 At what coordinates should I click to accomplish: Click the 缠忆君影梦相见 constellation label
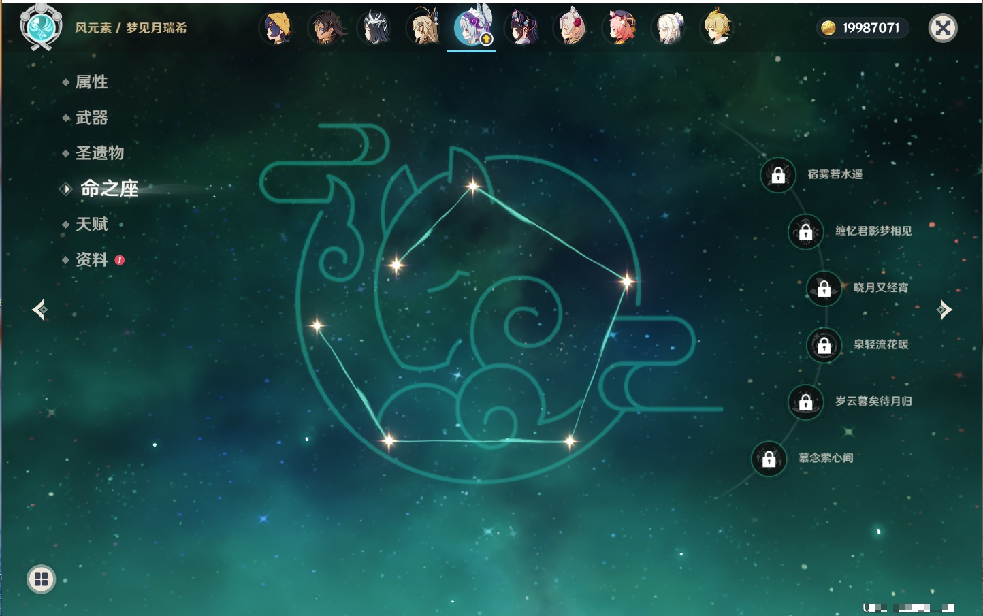pos(873,231)
